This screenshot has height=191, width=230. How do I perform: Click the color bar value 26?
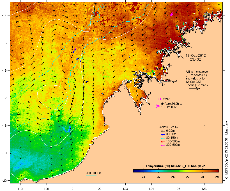[173, 177]
